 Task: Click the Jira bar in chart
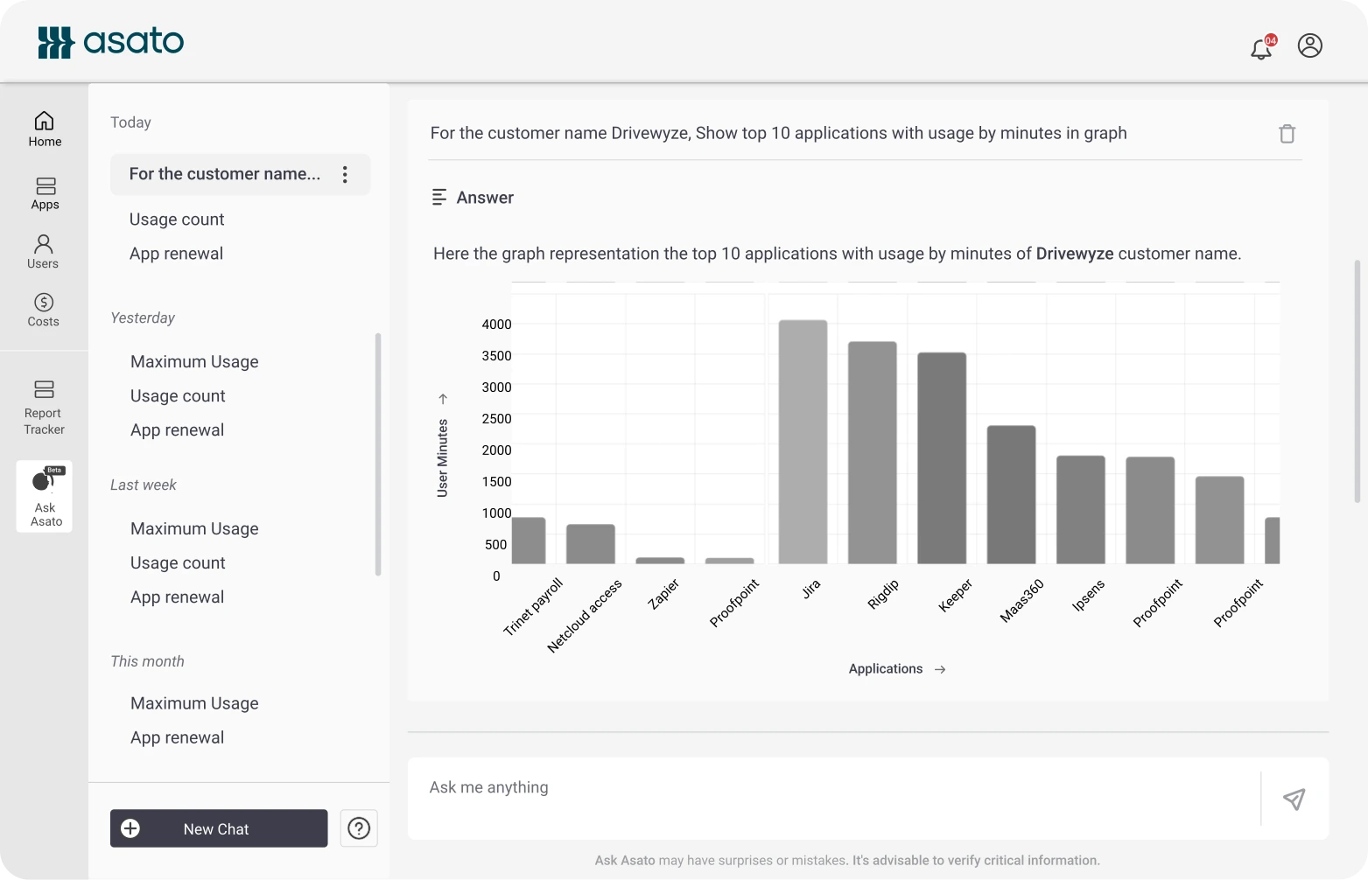(803, 442)
